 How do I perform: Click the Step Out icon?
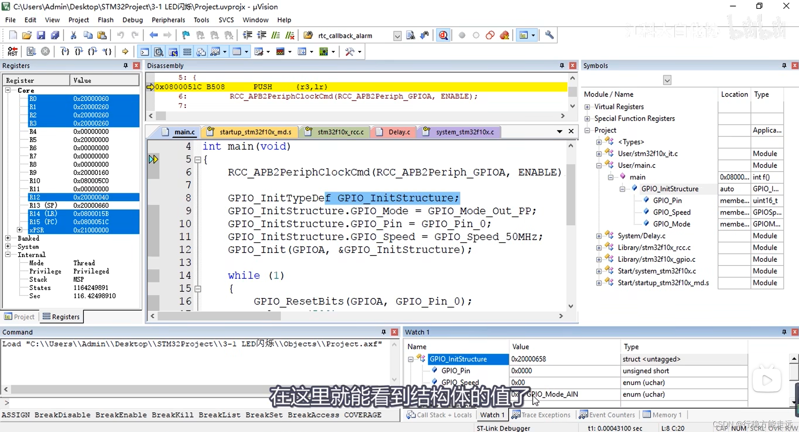pos(93,52)
